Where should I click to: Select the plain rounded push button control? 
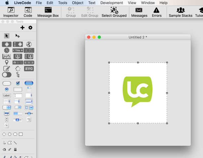(7, 83)
